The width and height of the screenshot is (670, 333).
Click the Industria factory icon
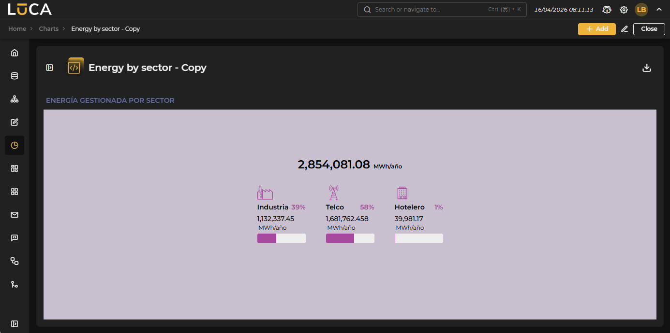pos(265,193)
